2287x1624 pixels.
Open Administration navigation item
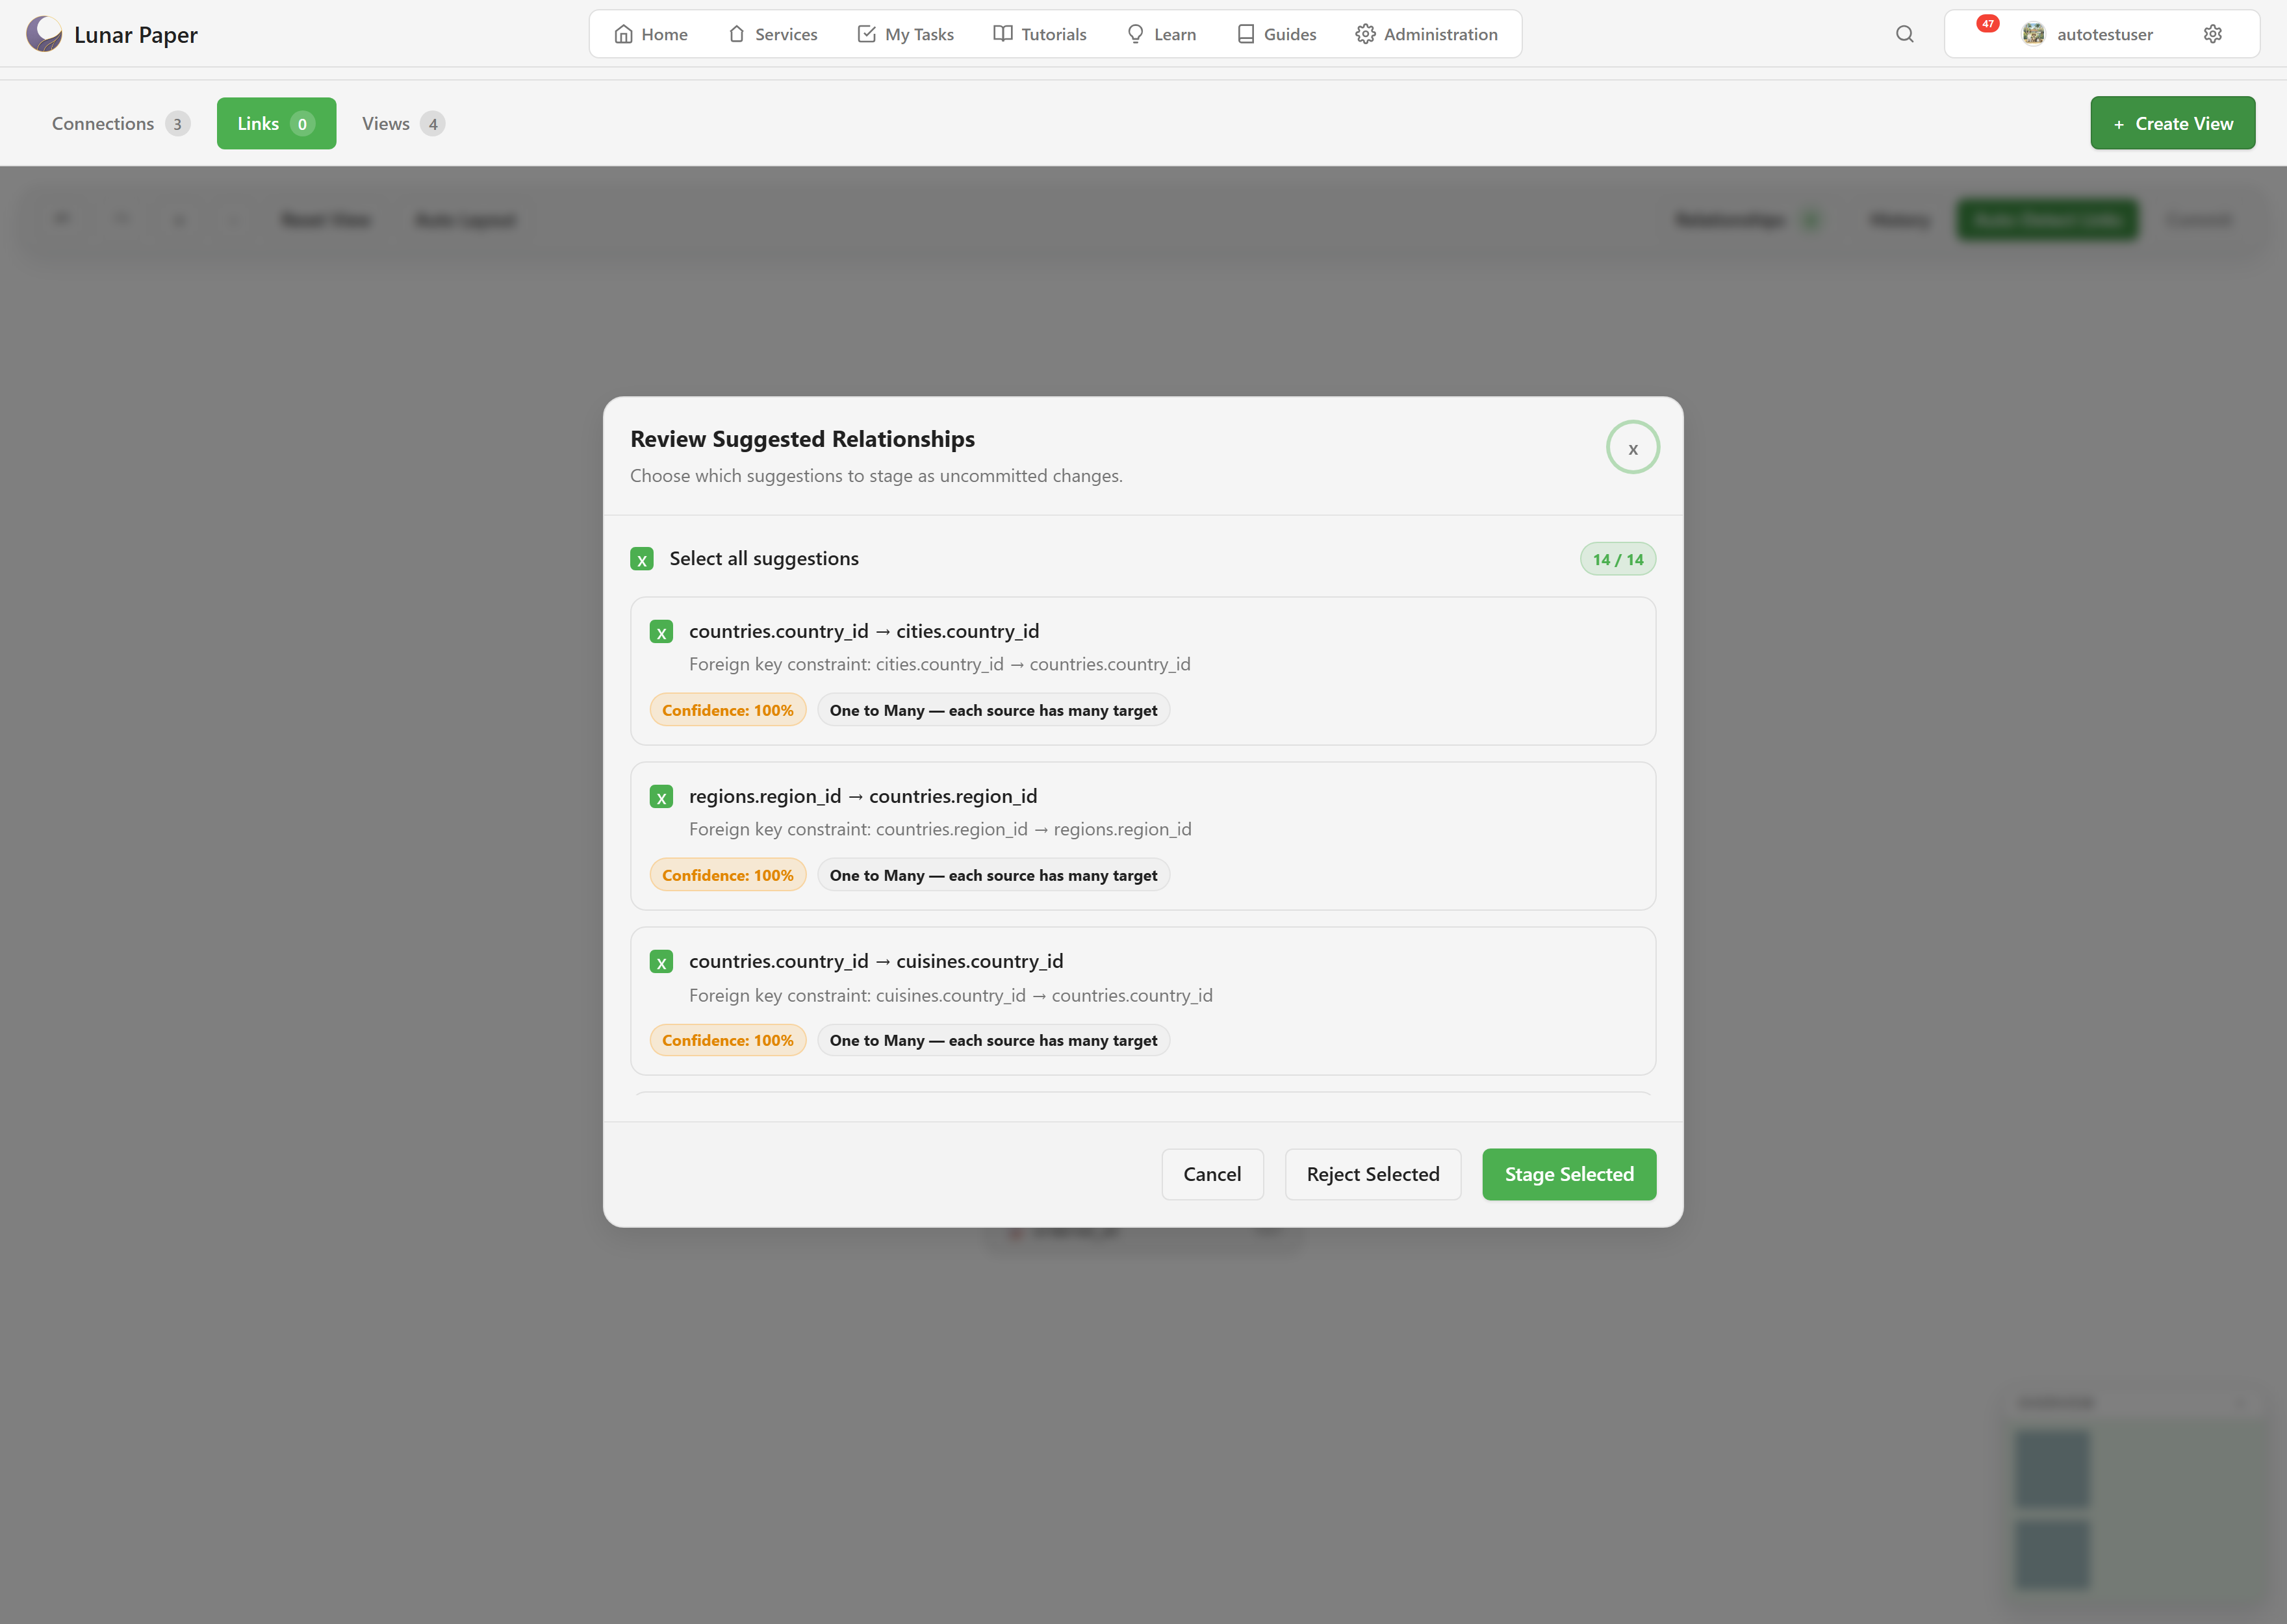click(1427, 34)
